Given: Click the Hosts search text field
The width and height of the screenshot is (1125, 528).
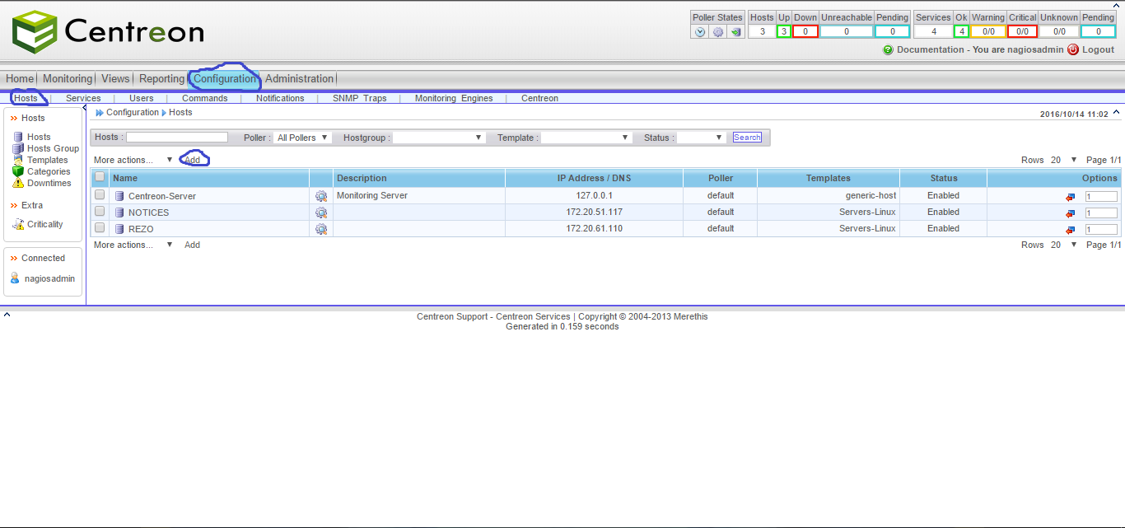Looking at the screenshot, I should 177,138.
